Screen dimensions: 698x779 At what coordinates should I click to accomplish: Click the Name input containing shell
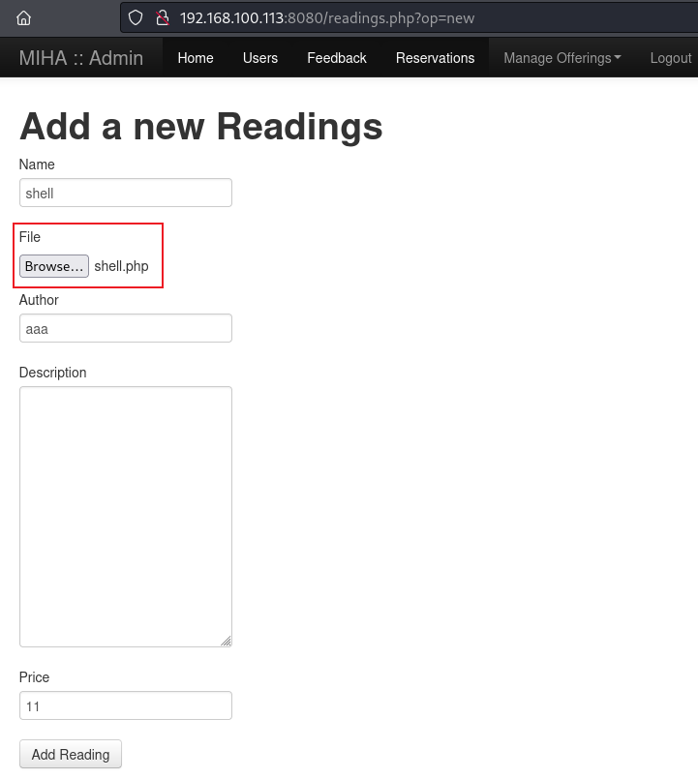click(126, 193)
